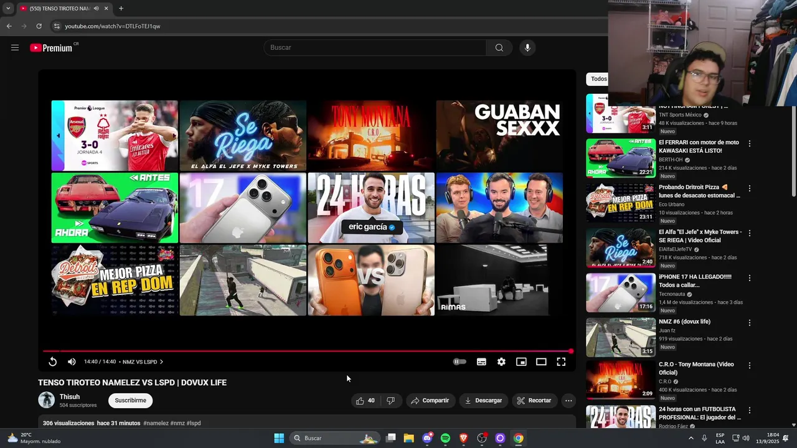Screen dimensions: 797x448
Task: Open options for NMZ #6 dovux life video
Action: point(750,322)
